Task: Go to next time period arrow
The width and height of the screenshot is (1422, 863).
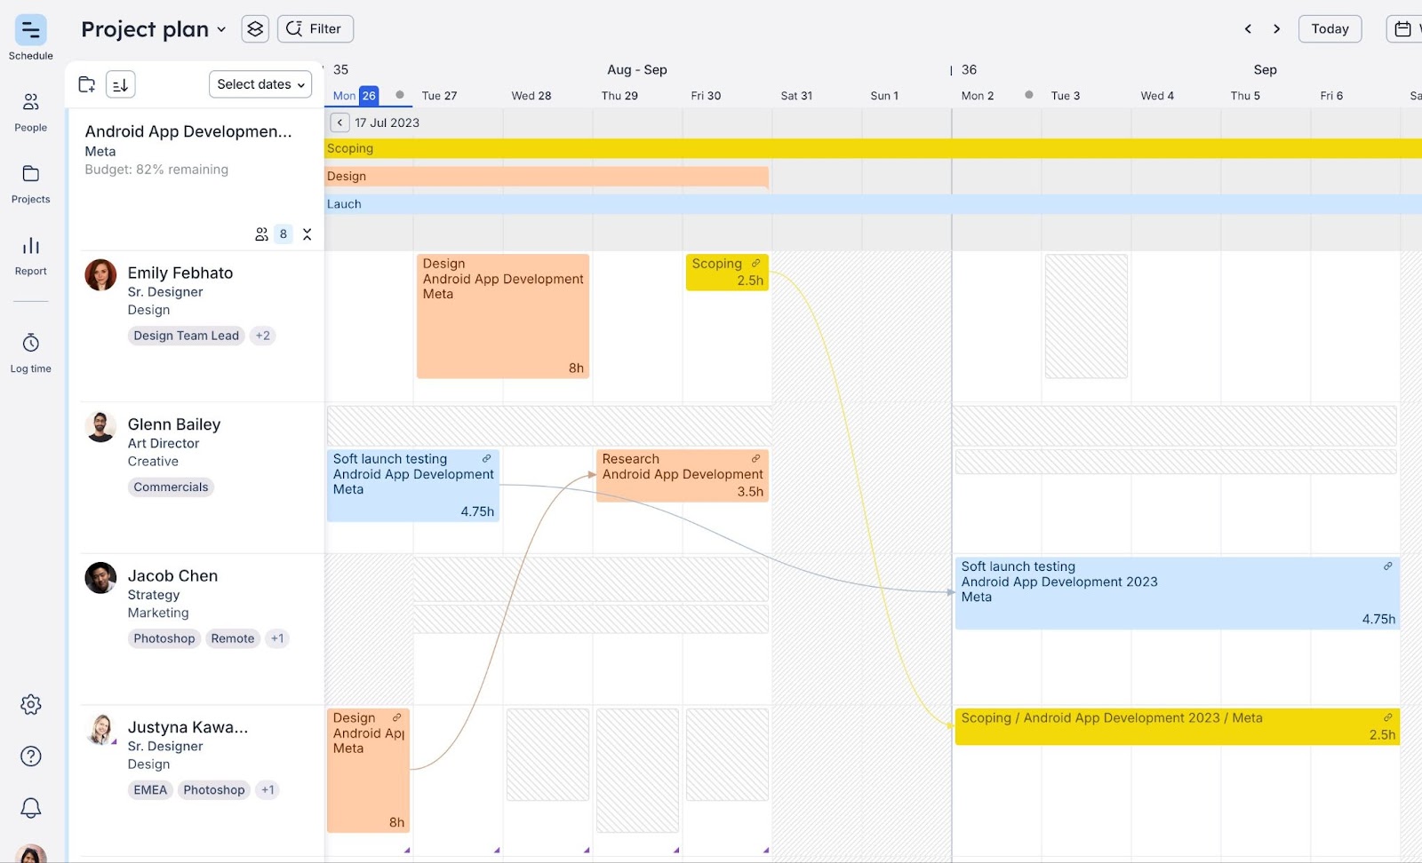Action: (1276, 29)
